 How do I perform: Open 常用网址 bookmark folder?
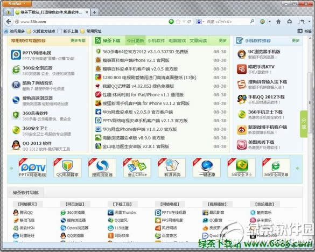point(91,31)
